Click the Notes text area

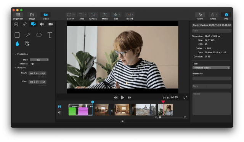coord(212,104)
